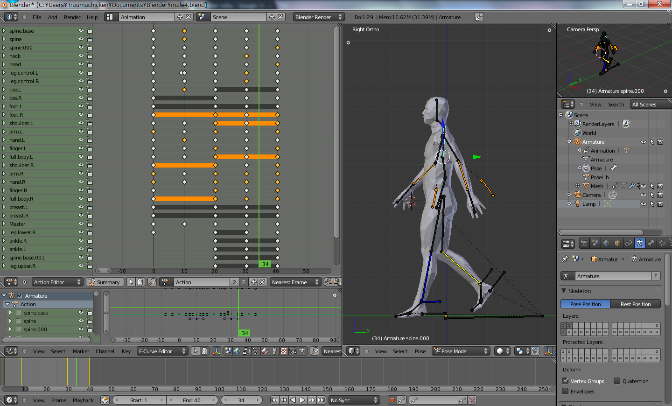Viewport: 672px width, 406px height.
Task: Collapse the Skeleton panel
Action: point(564,291)
